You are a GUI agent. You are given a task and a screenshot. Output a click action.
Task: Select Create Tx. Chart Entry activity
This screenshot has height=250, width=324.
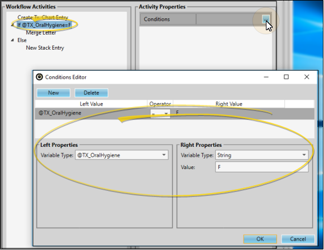coord(43,17)
